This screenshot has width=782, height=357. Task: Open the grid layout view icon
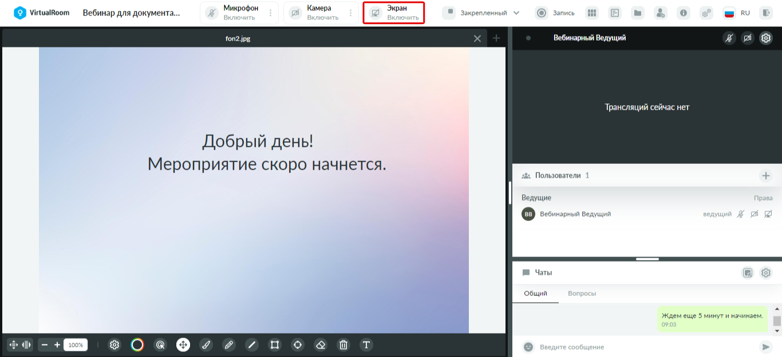point(592,13)
